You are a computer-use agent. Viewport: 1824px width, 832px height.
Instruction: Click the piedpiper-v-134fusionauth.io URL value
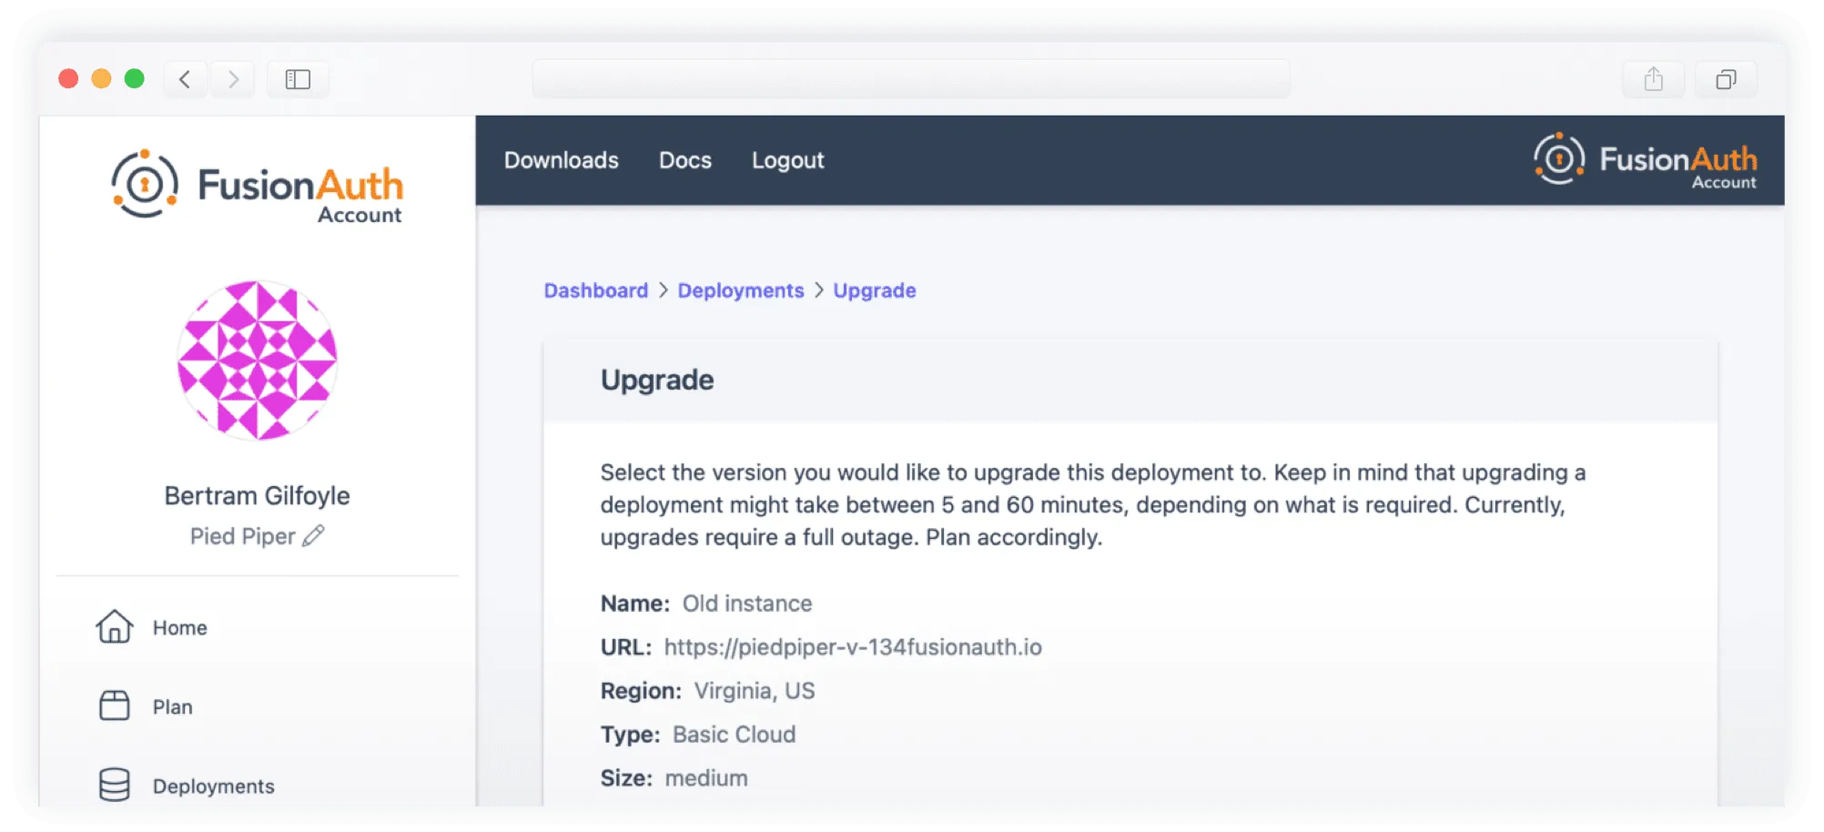click(853, 647)
